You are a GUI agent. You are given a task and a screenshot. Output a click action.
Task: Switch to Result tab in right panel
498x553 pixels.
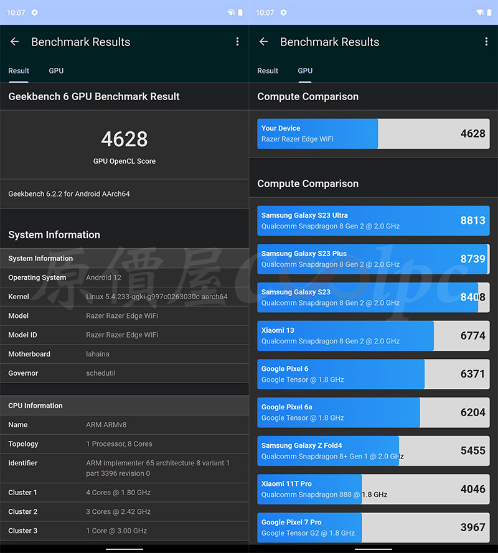point(268,71)
